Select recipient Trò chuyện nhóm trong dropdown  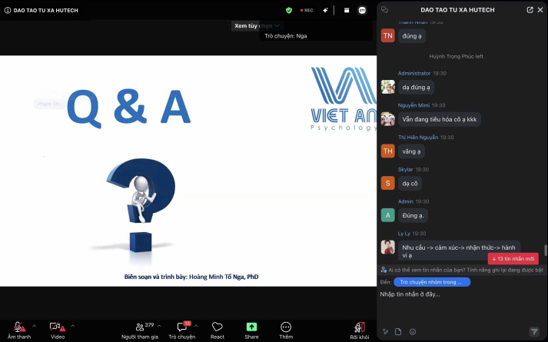click(432, 282)
